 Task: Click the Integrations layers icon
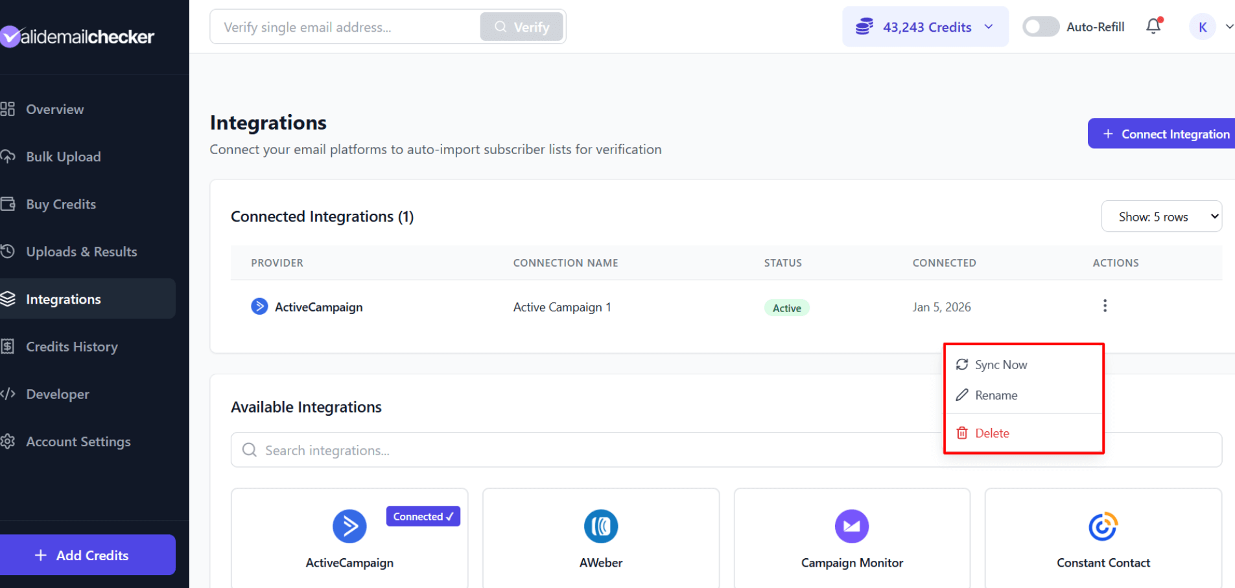point(9,299)
